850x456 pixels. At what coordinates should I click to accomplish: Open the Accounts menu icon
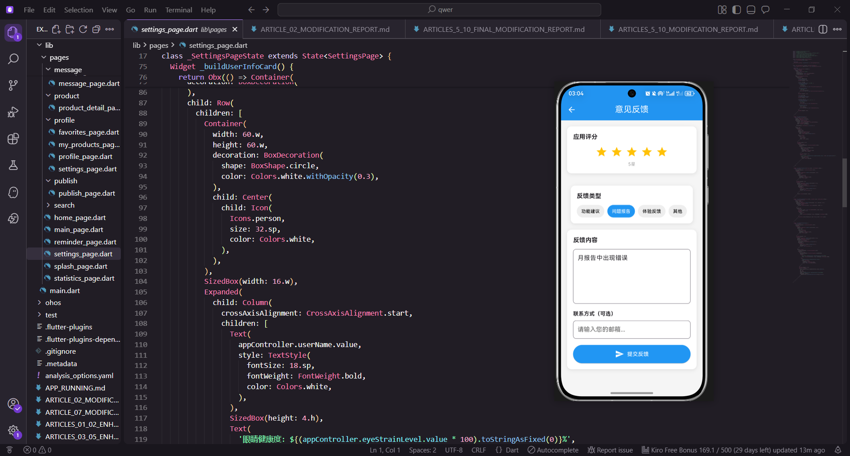click(13, 404)
